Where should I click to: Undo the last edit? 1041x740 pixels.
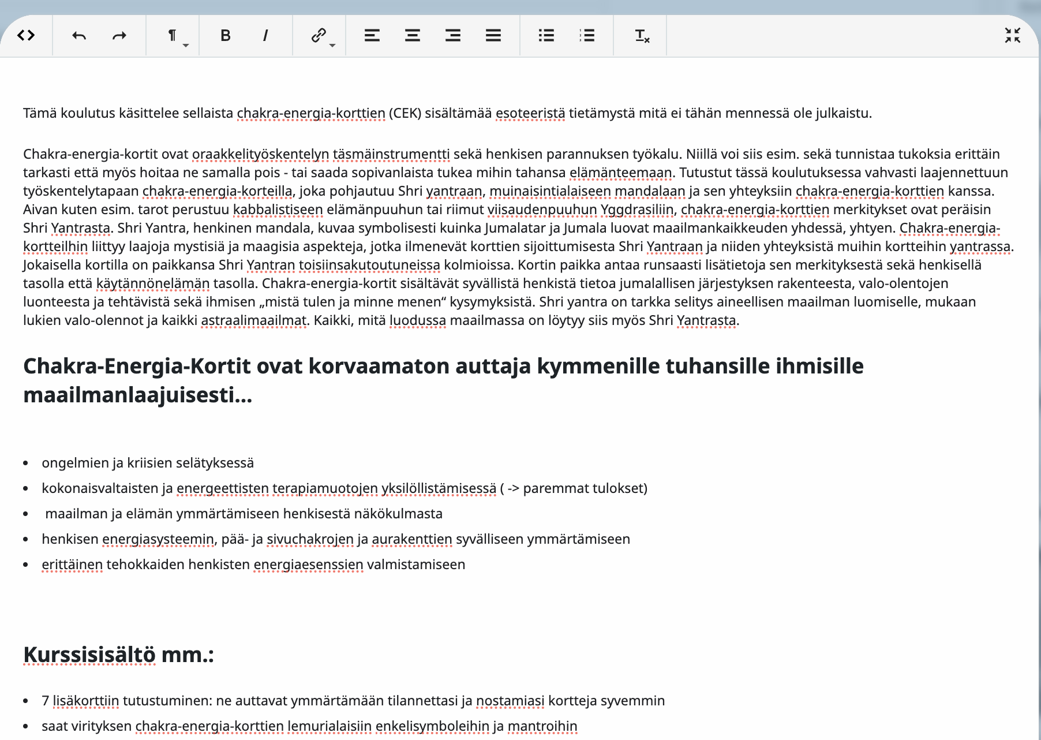79,36
